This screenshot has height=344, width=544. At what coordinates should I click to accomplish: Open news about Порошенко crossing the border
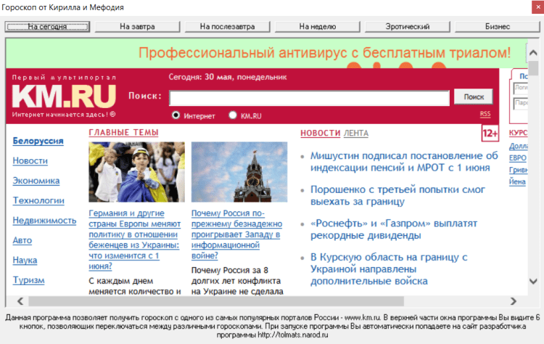397,195
